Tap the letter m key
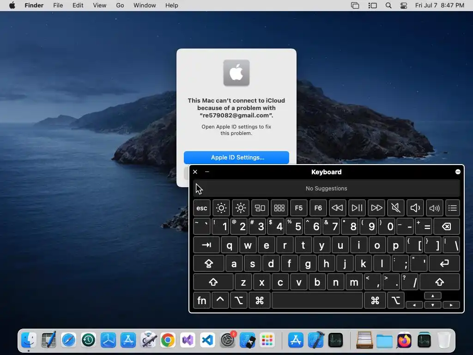Screen dimensions: 473x355 [354, 282]
